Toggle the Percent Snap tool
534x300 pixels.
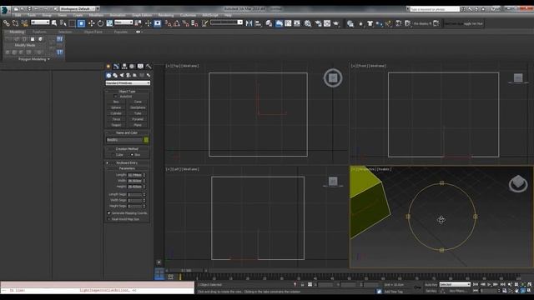185,23
